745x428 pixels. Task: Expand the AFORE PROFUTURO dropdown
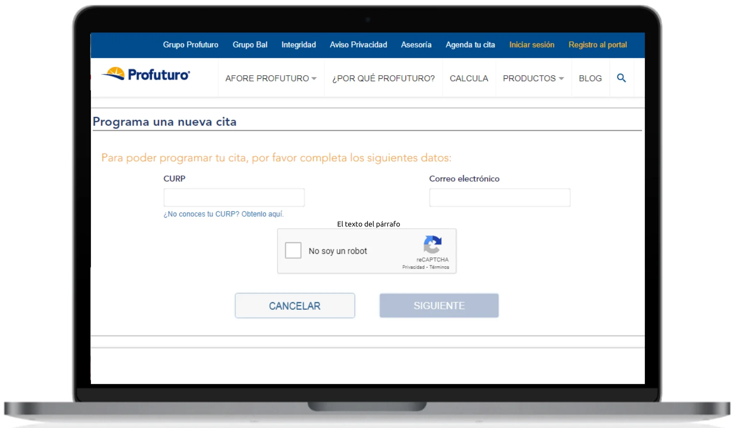point(271,78)
